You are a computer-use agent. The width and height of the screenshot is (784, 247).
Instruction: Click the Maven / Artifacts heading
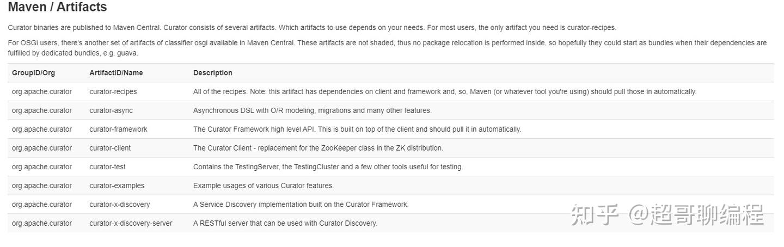tap(57, 8)
